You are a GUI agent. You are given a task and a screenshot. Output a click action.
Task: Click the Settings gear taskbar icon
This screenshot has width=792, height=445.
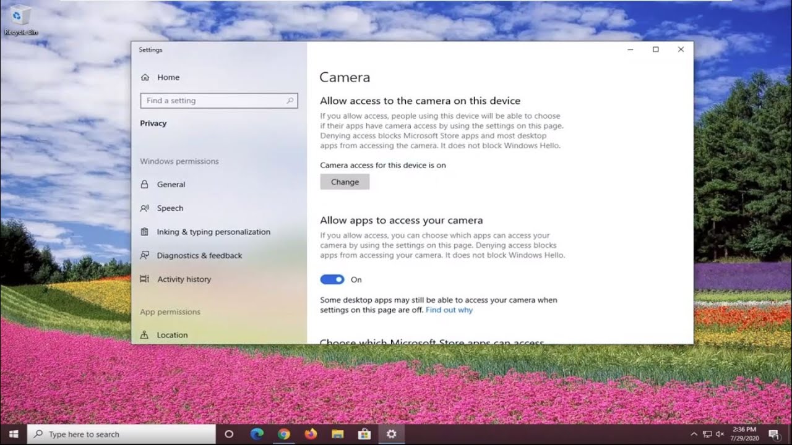tap(391, 434)
